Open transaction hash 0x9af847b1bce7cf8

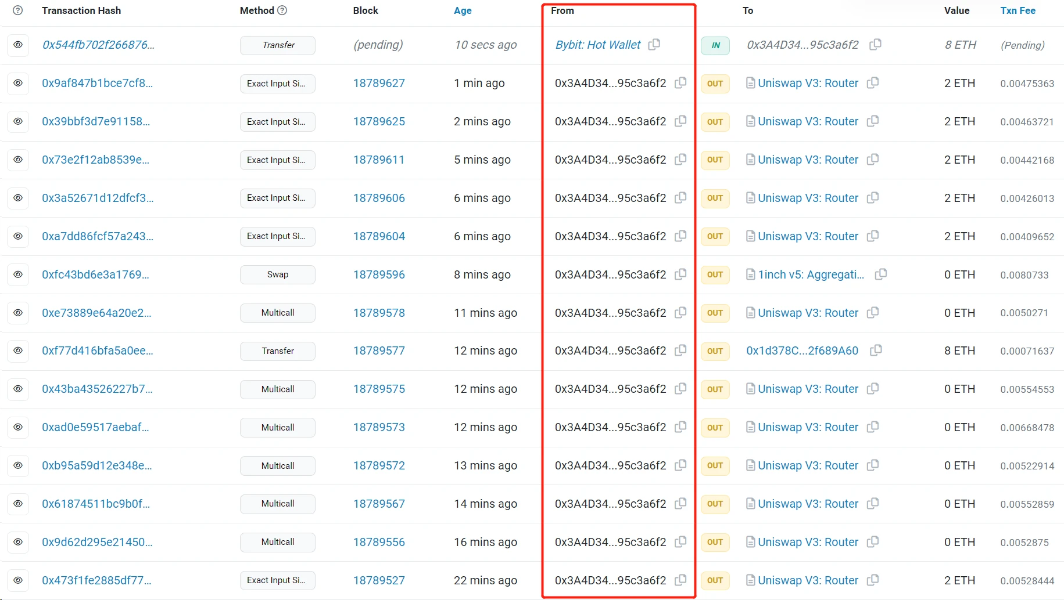click(x=97, y=83)
